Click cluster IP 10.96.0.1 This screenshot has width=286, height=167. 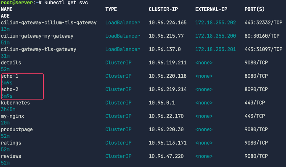tap(162, 103)
